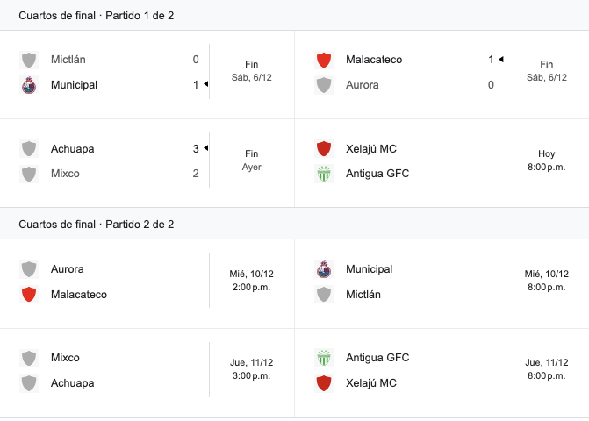Click Xelajú MC red shield in today's match
Screen dimensions: 589x421
click(x=324, y=148)
